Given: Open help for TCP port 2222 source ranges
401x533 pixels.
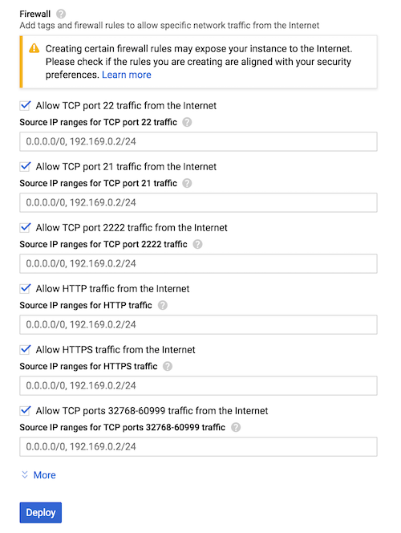Looking at the screenshot, I should (197, 244).
